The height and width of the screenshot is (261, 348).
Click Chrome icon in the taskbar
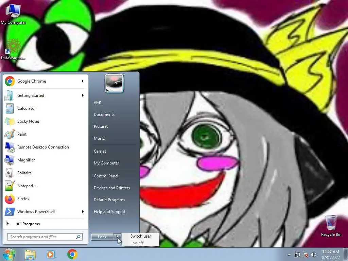click(x=72, y=254)
